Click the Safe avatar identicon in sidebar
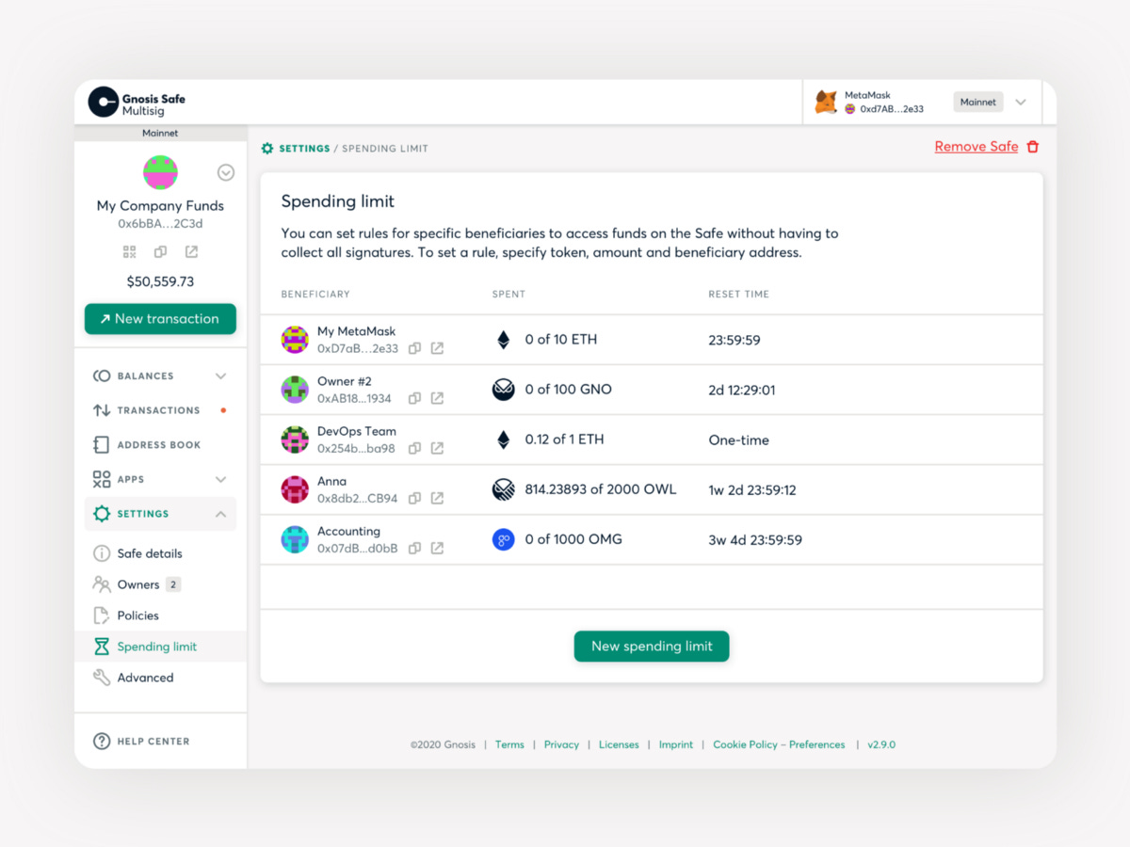The width and height of the screenshot is (1130, 847). 161,172
